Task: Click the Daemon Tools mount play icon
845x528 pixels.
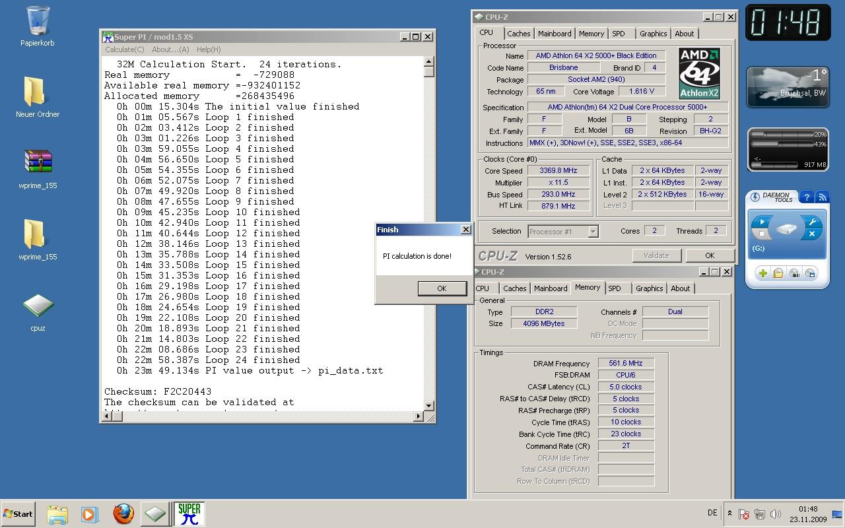Action: click(762, 222)
